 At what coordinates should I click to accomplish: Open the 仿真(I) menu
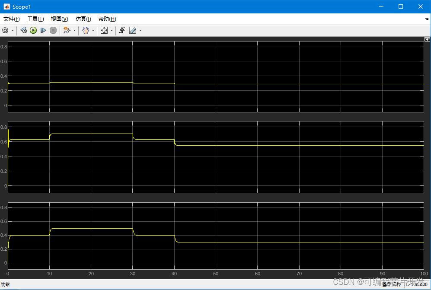(83, 19)
